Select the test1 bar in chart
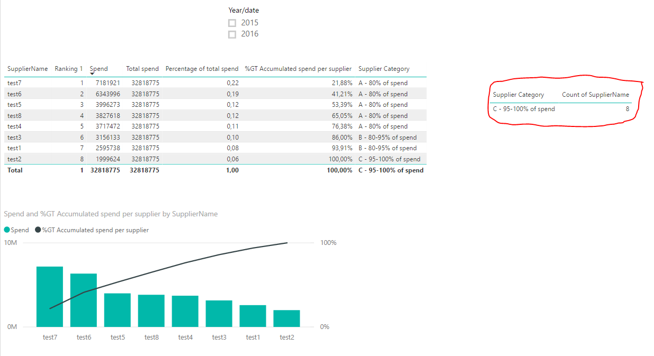This screenshot has height=356, width=654. [253, 316]
